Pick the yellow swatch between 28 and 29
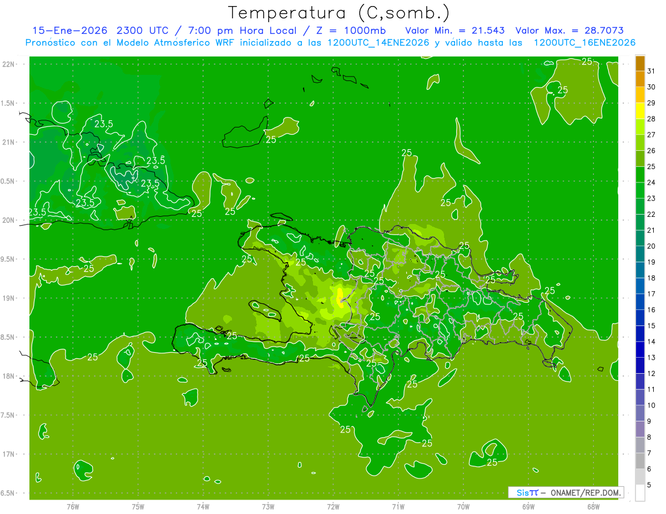The height and width of the screenshot is (514, 666). (x=640, y=111)
